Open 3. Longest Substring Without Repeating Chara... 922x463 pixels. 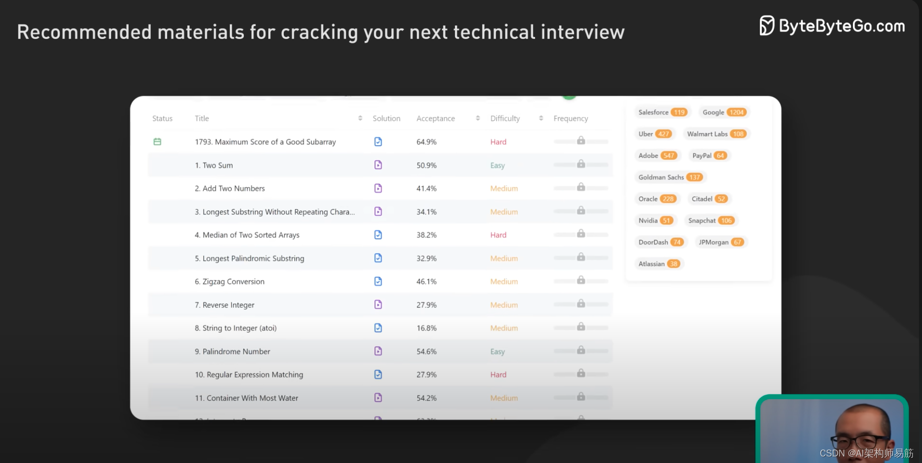click(x=275, y=212)
